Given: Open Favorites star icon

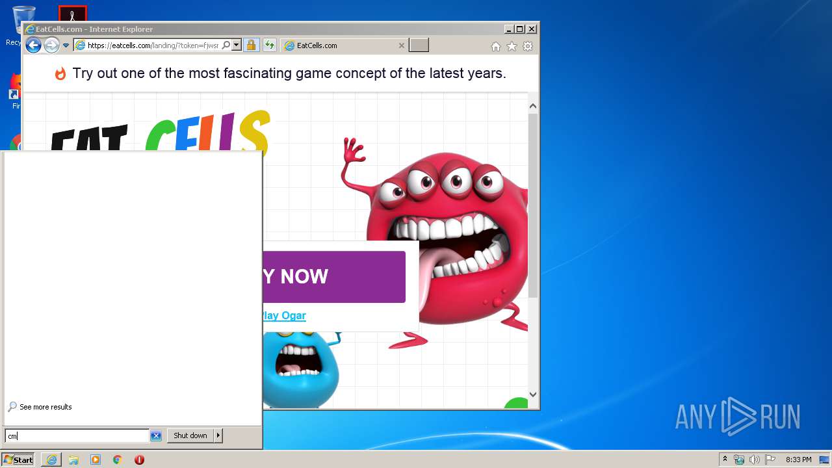Looking at the screenshot, I should [512, 46].
